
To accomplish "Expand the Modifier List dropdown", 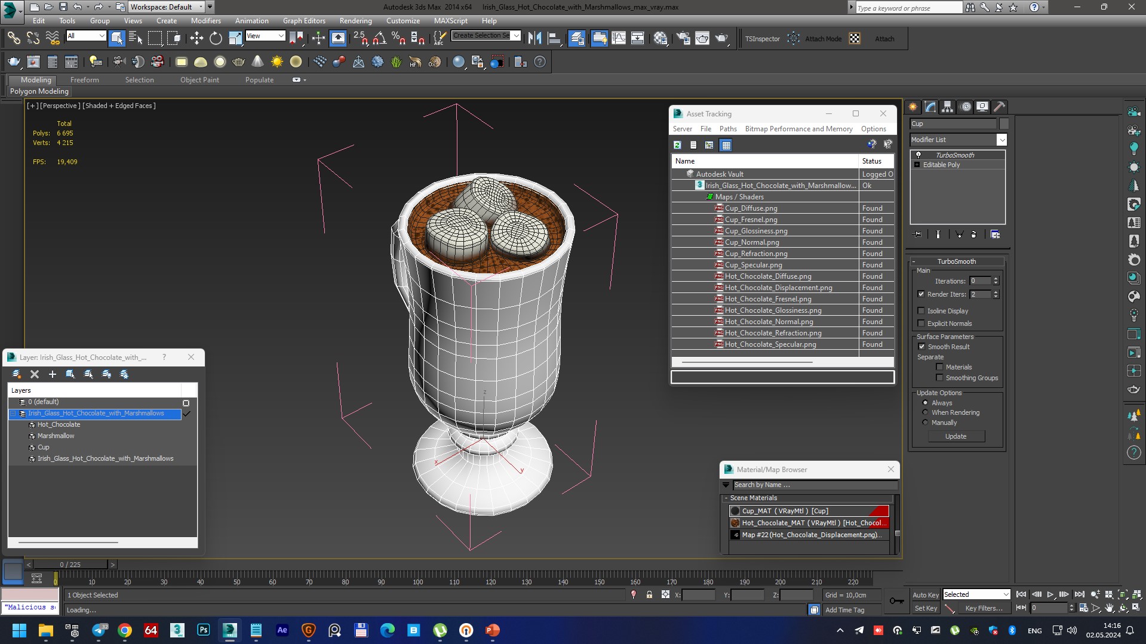I will [1001, 140].
